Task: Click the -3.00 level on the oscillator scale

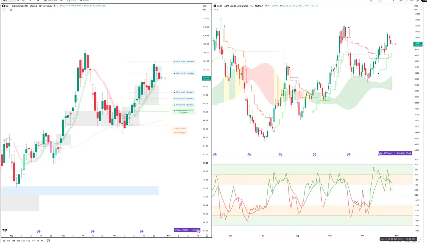Action: pos(416,226)
